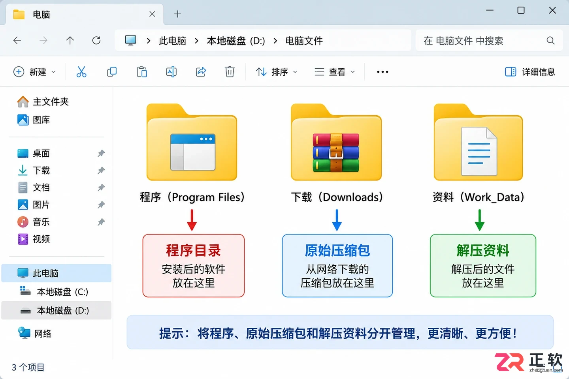Click the Delete trash icon
Screen dimensions: 569x379
pos(230,72)
